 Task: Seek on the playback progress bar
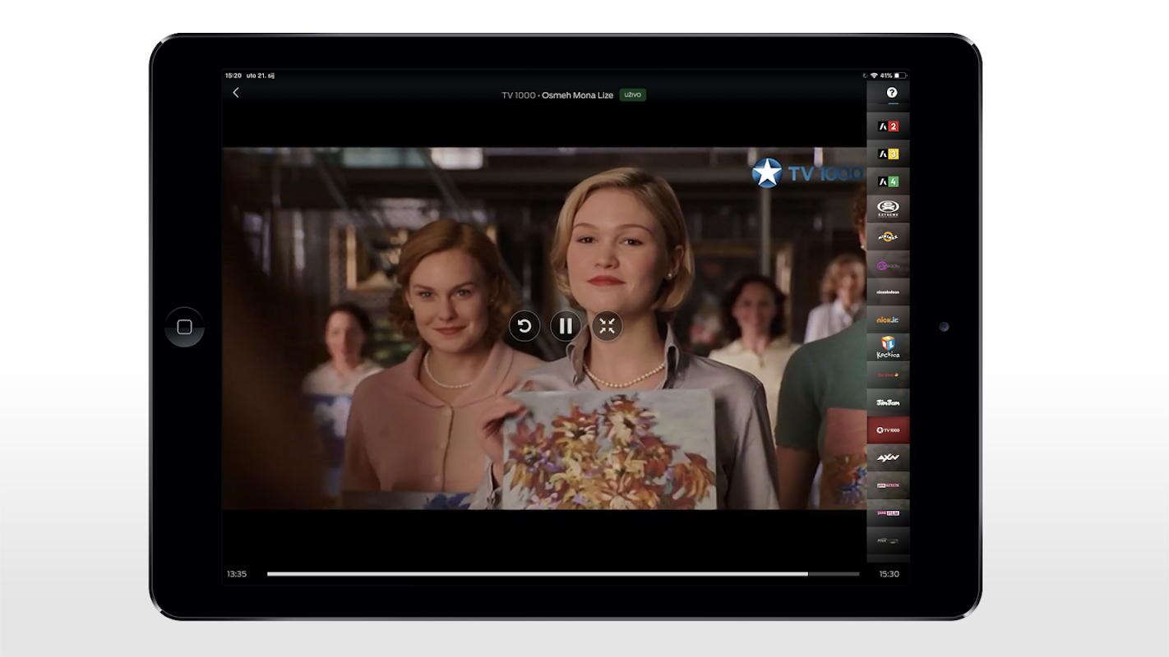563,574
